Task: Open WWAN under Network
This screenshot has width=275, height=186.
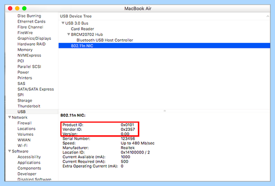Action: pos(24,140)
